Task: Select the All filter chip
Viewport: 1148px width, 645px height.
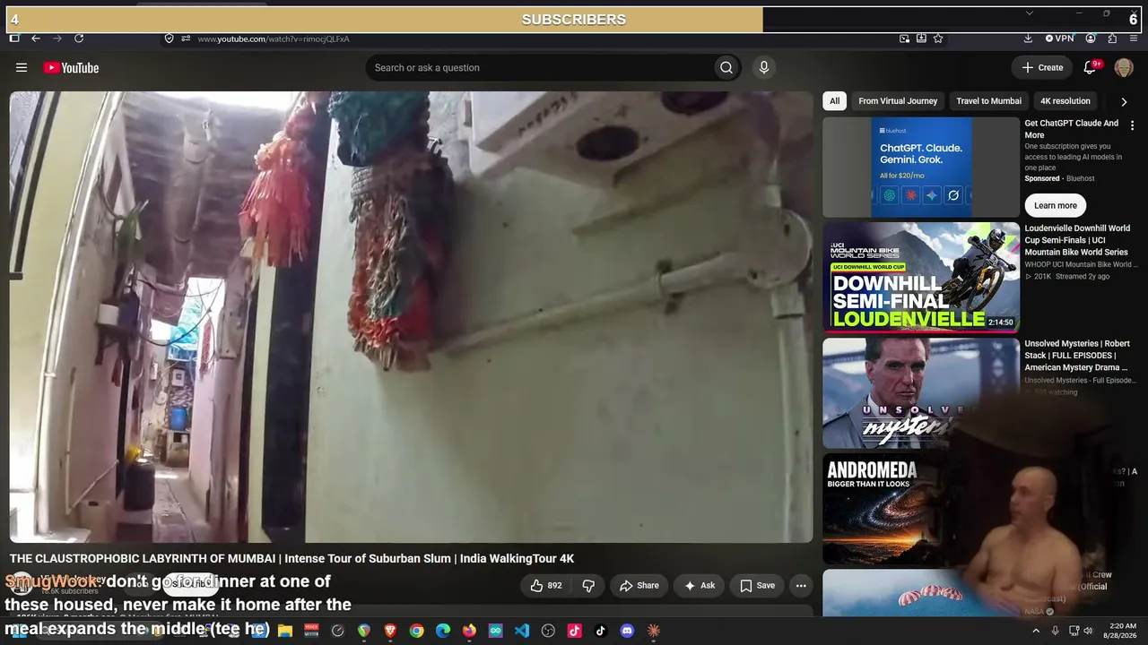Action: coord(834,101)
